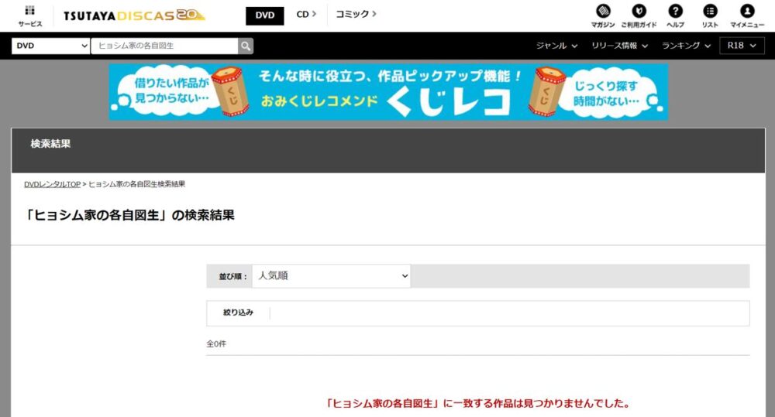Expand the リリース情報 menu
This screenshot has height=417, width=775.
(x=619, y=46)
